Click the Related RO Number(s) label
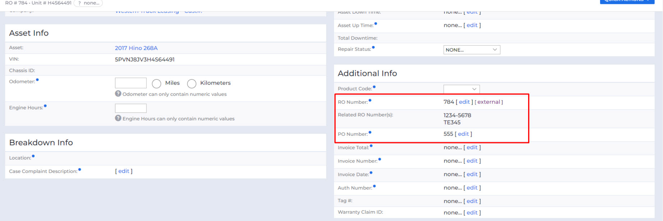This screenshot has height=221, width=663. pyautogui.click(x=366, y=115)
